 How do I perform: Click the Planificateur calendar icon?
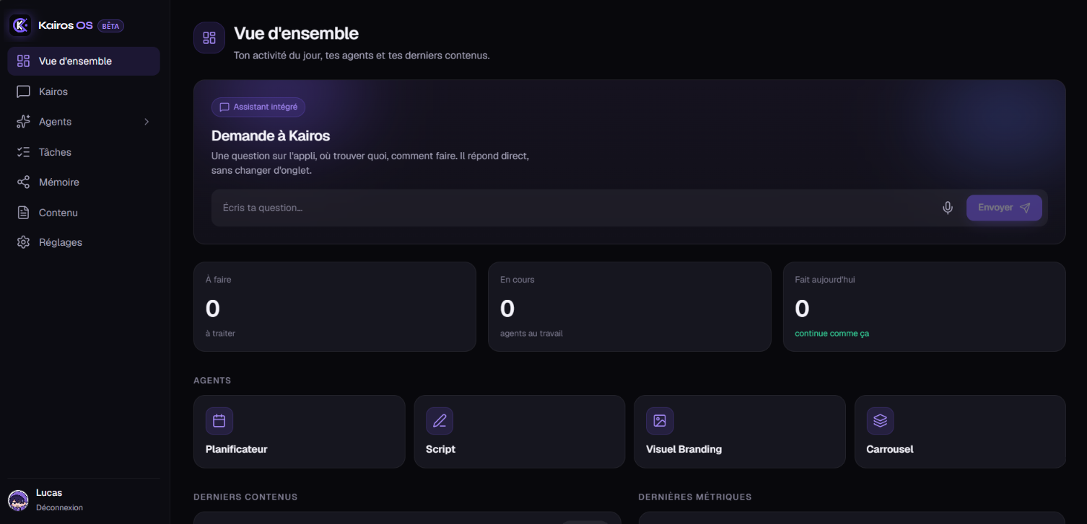tap(219, 421)
